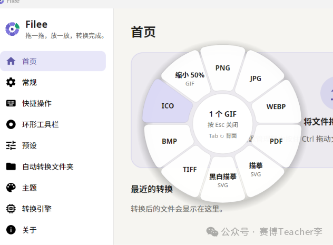Click the 首页 page title
The image size is (333, 245).
[143, 32]
